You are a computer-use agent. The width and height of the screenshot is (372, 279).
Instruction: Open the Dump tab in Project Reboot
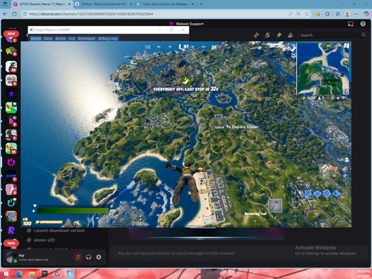coord(60,39)
